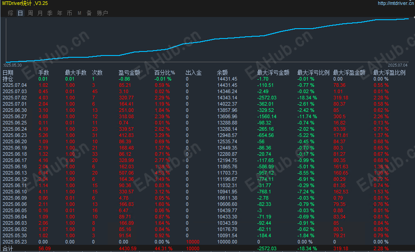Select the 2025.07.02 date row
This screenshot has height=252, width=415.
point(15,98)
